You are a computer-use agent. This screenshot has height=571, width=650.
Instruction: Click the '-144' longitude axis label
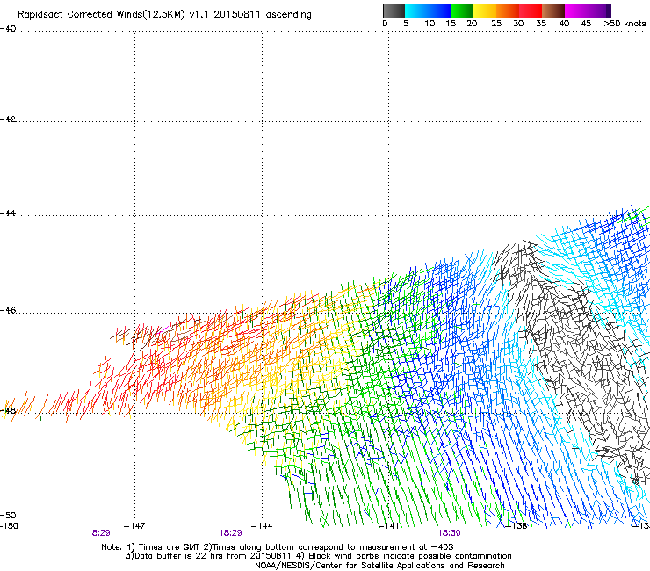[262, 526]
